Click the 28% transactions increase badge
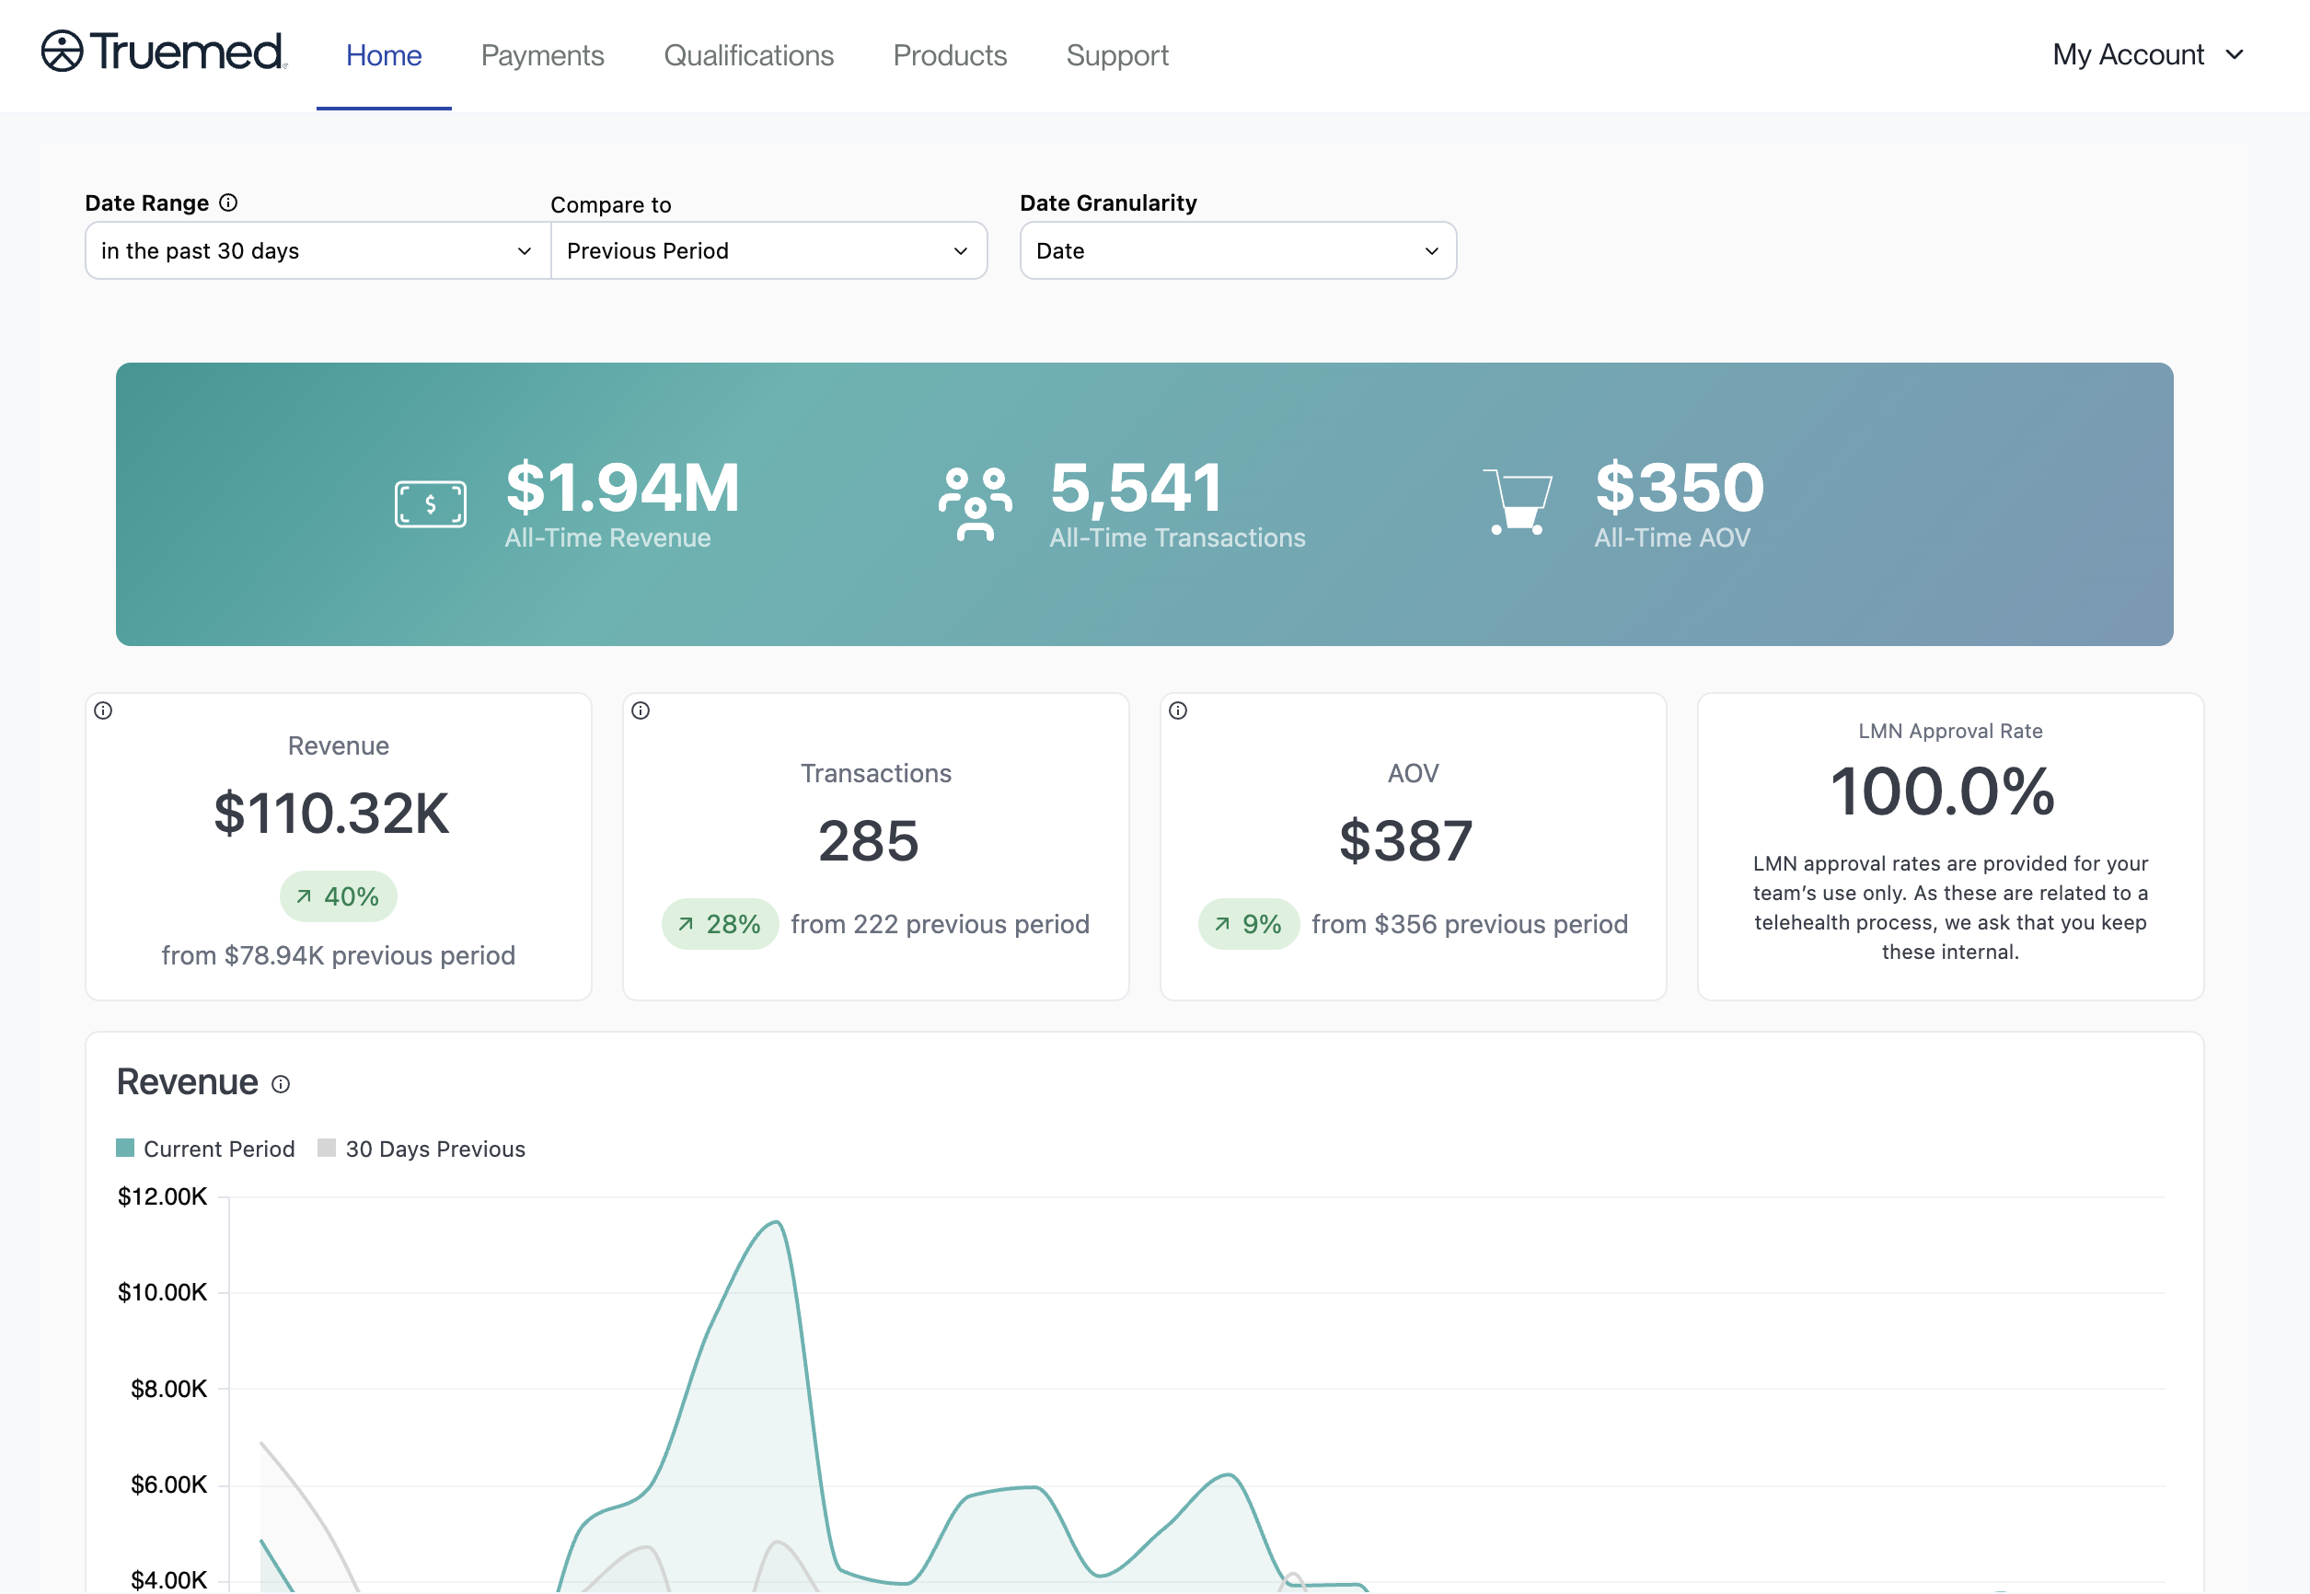 (720, 924)
